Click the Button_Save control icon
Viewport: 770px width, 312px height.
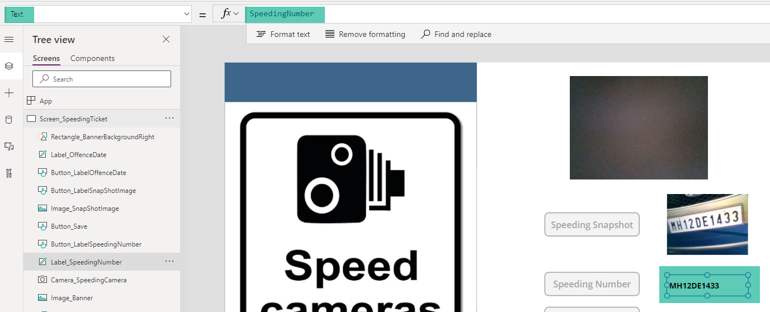point(42,226)
